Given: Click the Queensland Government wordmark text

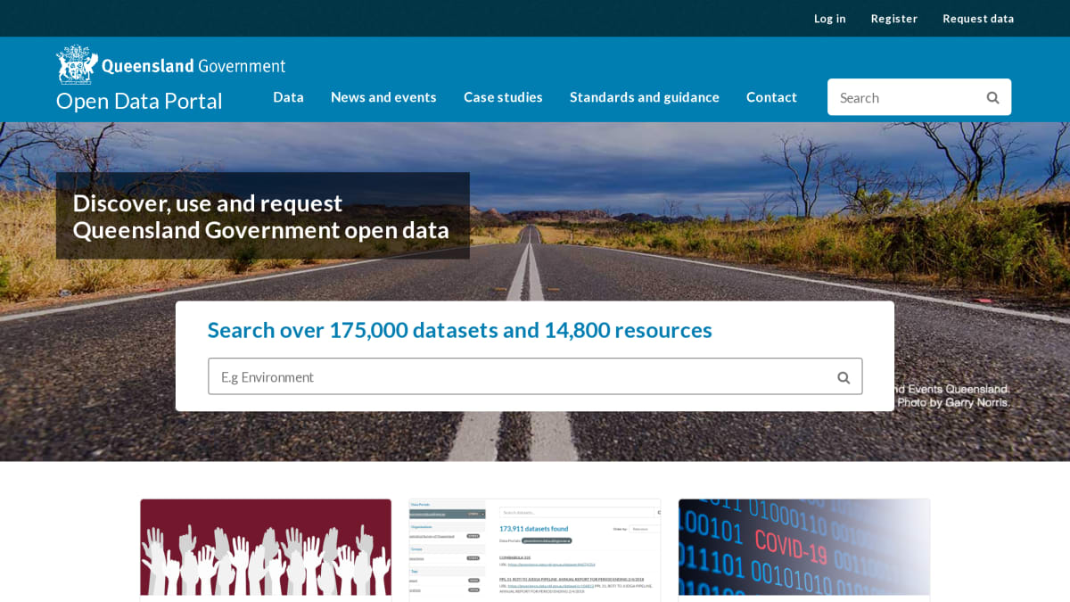Looking at the screenshot, I should click(x=193, y=66).
